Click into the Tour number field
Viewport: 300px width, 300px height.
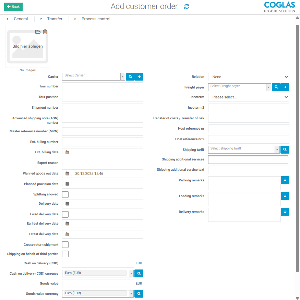pos(103,87)
